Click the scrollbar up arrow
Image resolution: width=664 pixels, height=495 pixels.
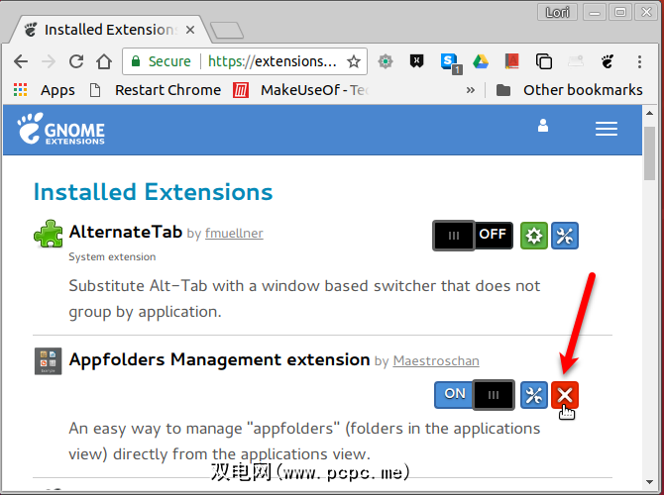click(649, 113)
